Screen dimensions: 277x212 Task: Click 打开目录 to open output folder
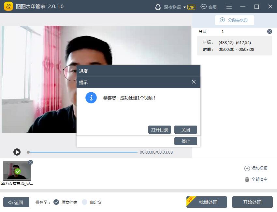point(160,130)
